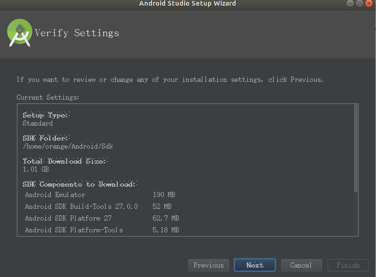This screenshot has width=376, height=277.
Task: Click the Next button
Action: tap(255, 265)
